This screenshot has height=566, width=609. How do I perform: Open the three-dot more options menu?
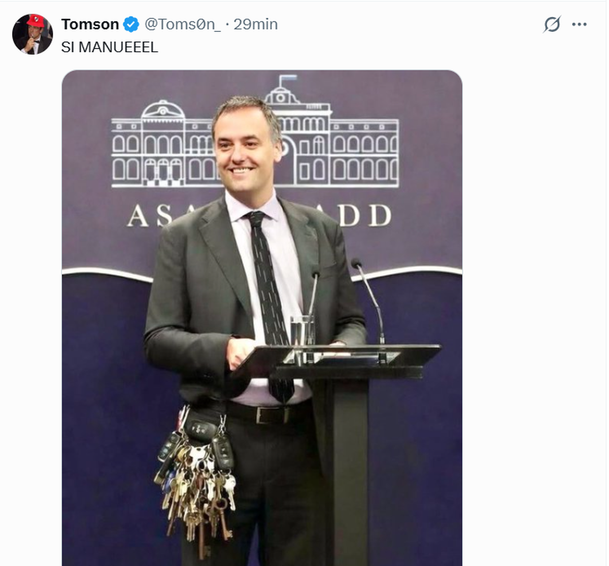click(579, 24)
